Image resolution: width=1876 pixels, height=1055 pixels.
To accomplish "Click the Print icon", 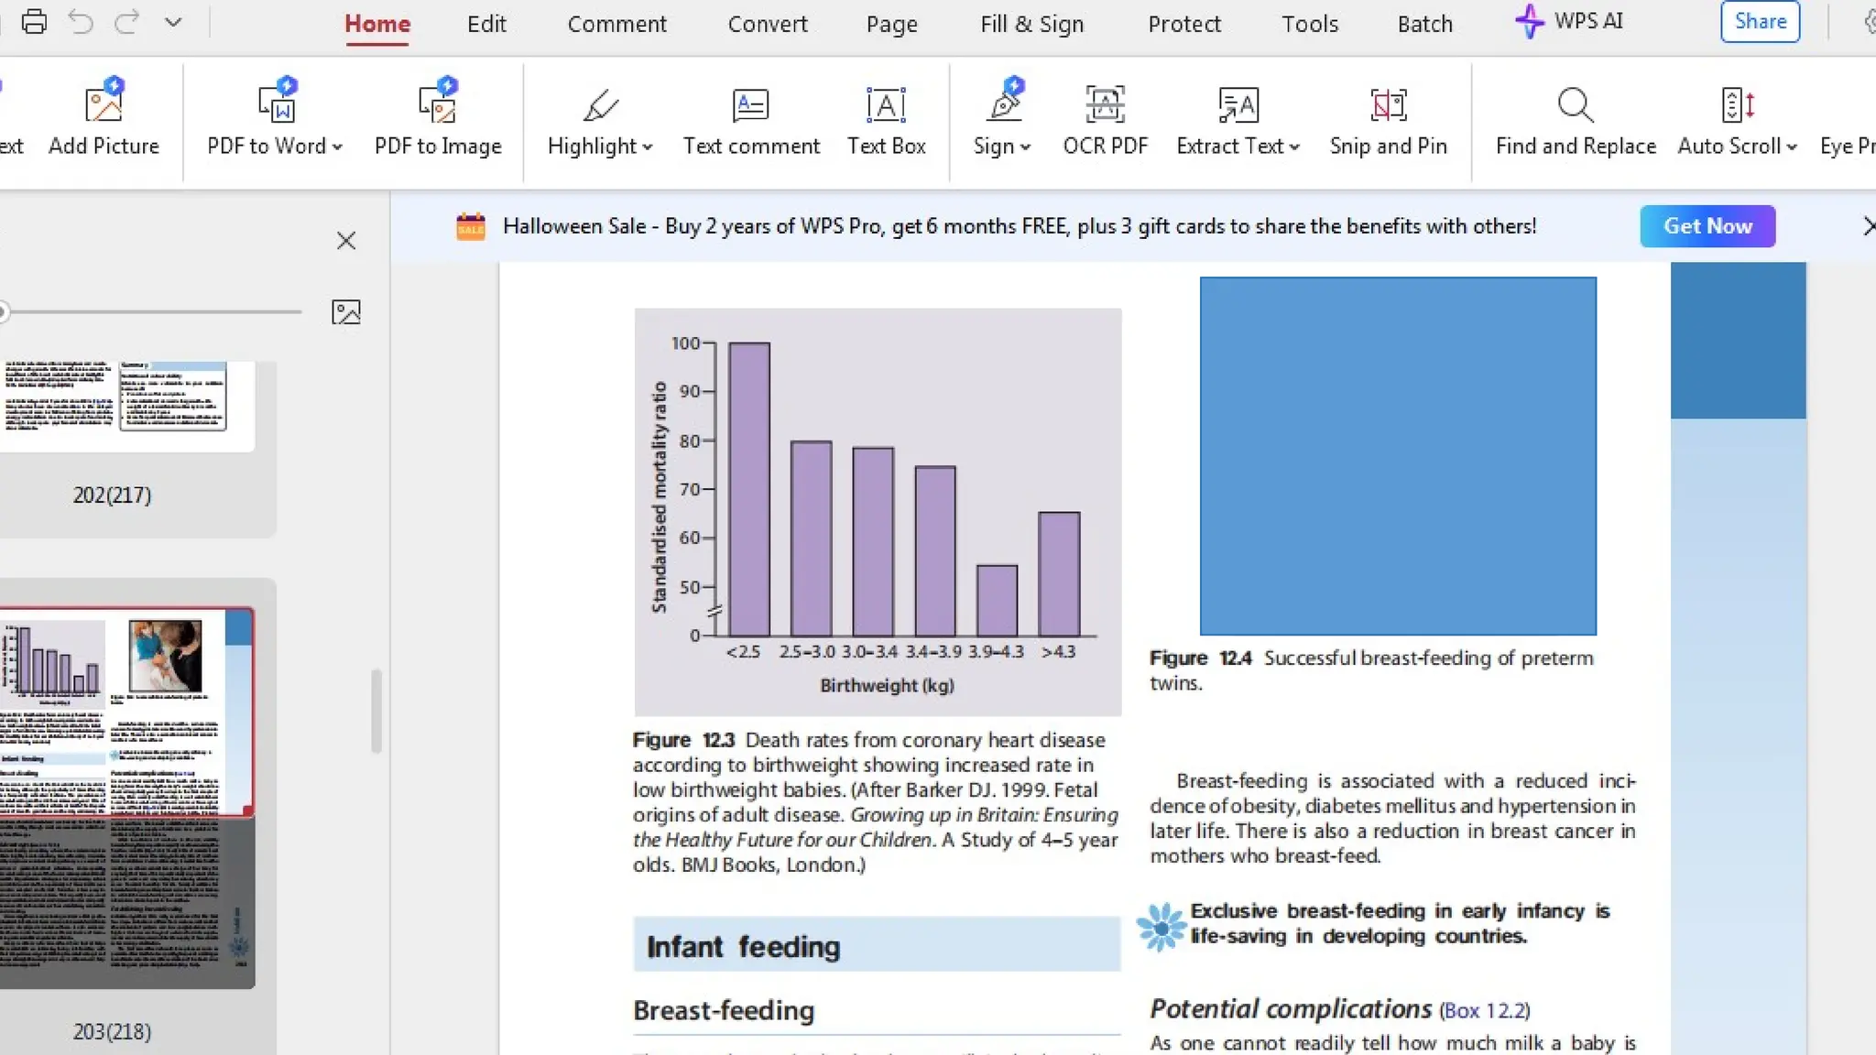I will [x=34, y=21].
